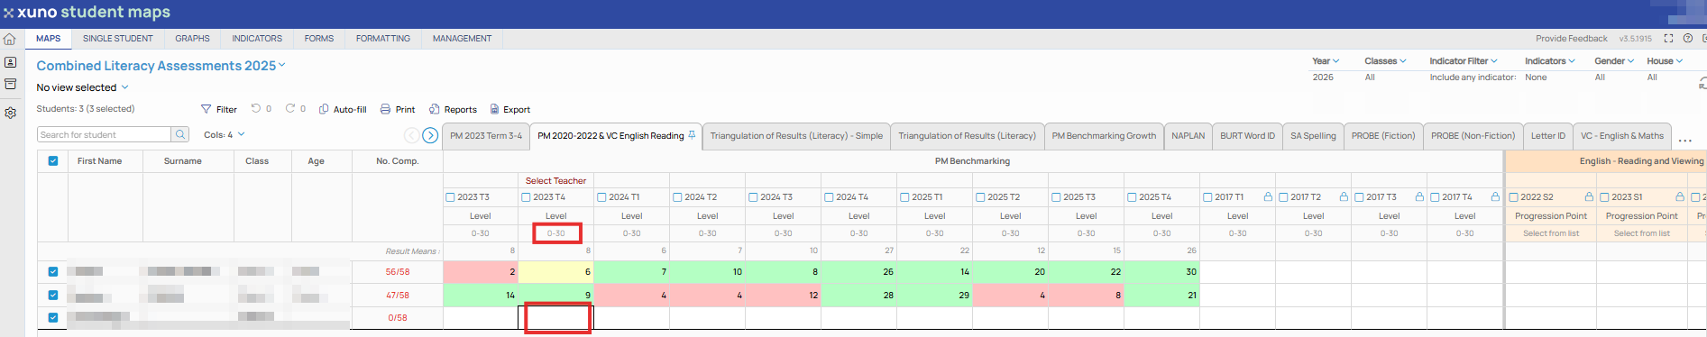Click the Provide Feedback link
Image resolution: width=1707 pixels, height=337 pixels.
tap(1571, 39)
